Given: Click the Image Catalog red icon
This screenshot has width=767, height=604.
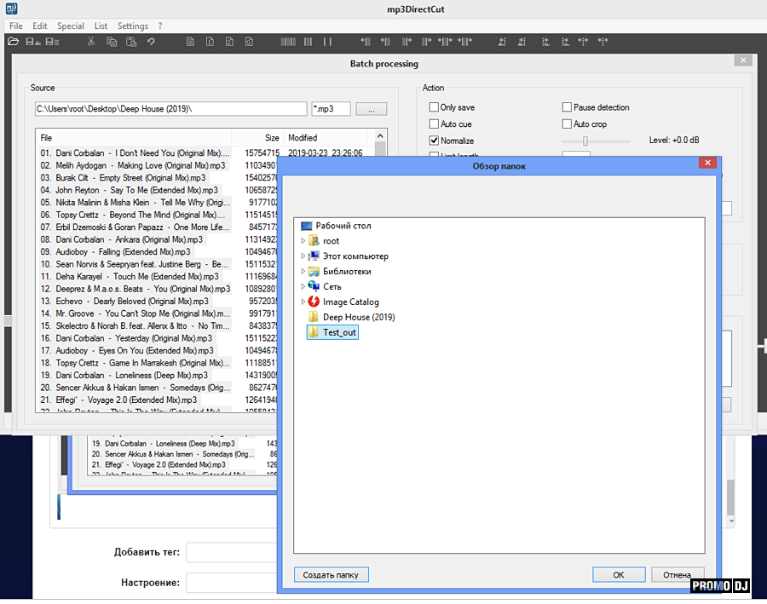Looking at the screenshot, I should point(314,302).
